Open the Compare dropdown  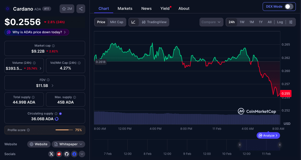click(x=211, y=22)
